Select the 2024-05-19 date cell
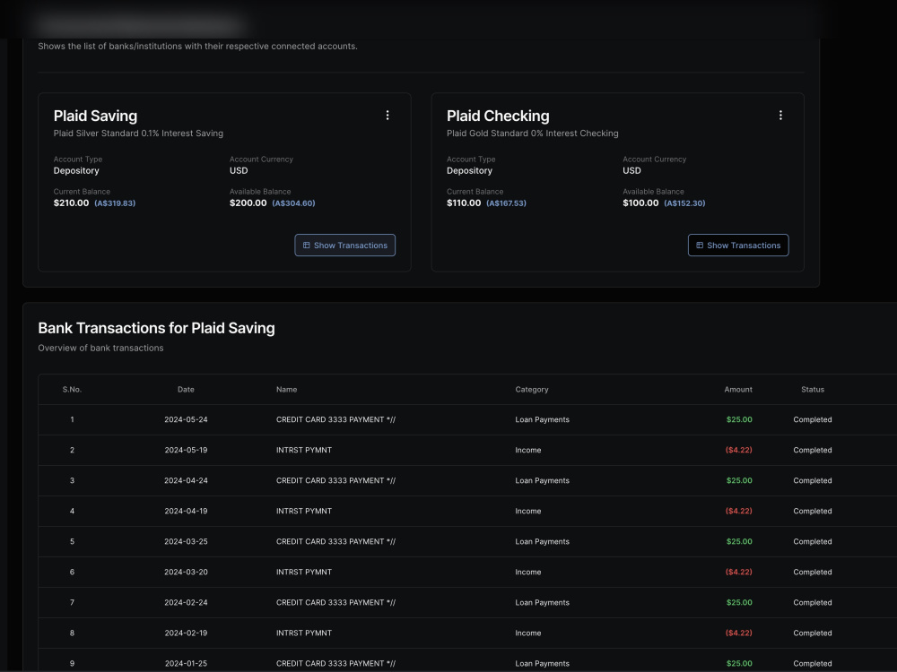The width and height of the screenshot is (897, 672). tap(186, 450)
